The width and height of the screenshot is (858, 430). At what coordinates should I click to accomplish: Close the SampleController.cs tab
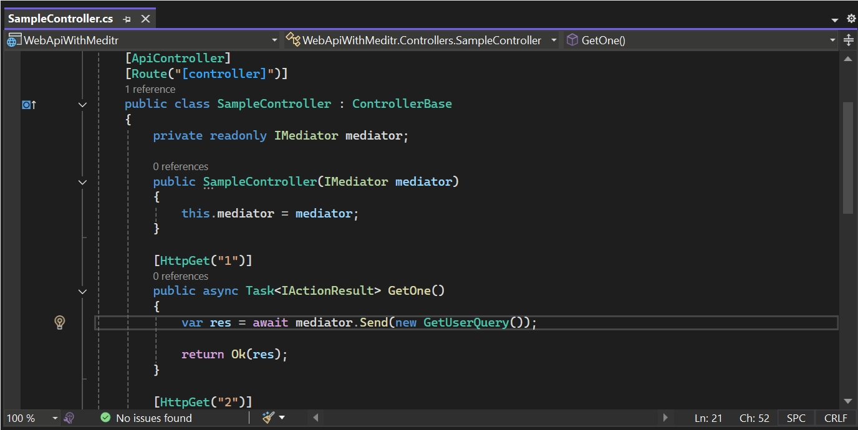tap(145, 19)
